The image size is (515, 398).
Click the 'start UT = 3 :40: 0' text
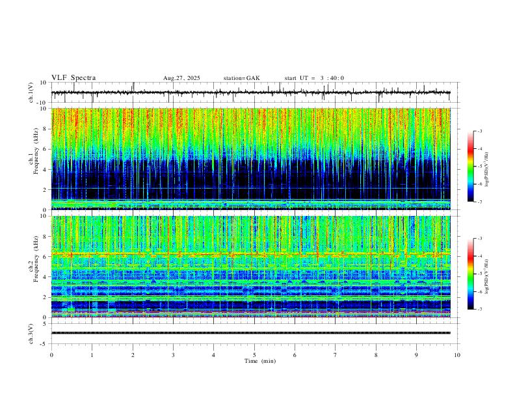pyautogui.click(x=314, y=78)
